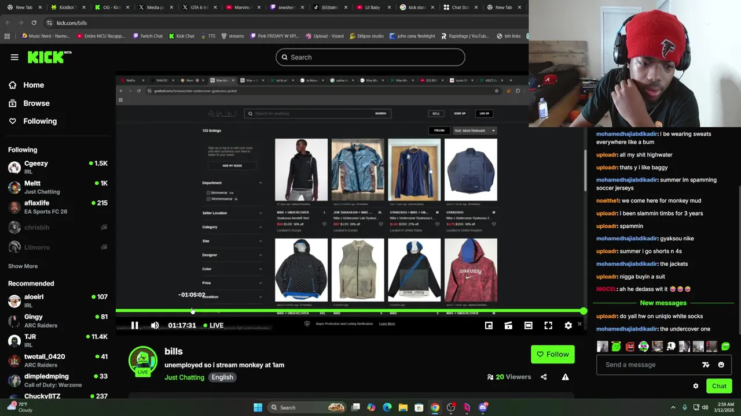Viewport: 741px width, 416px height.
Task: Open TJR recommended channel
Action: 58,340
